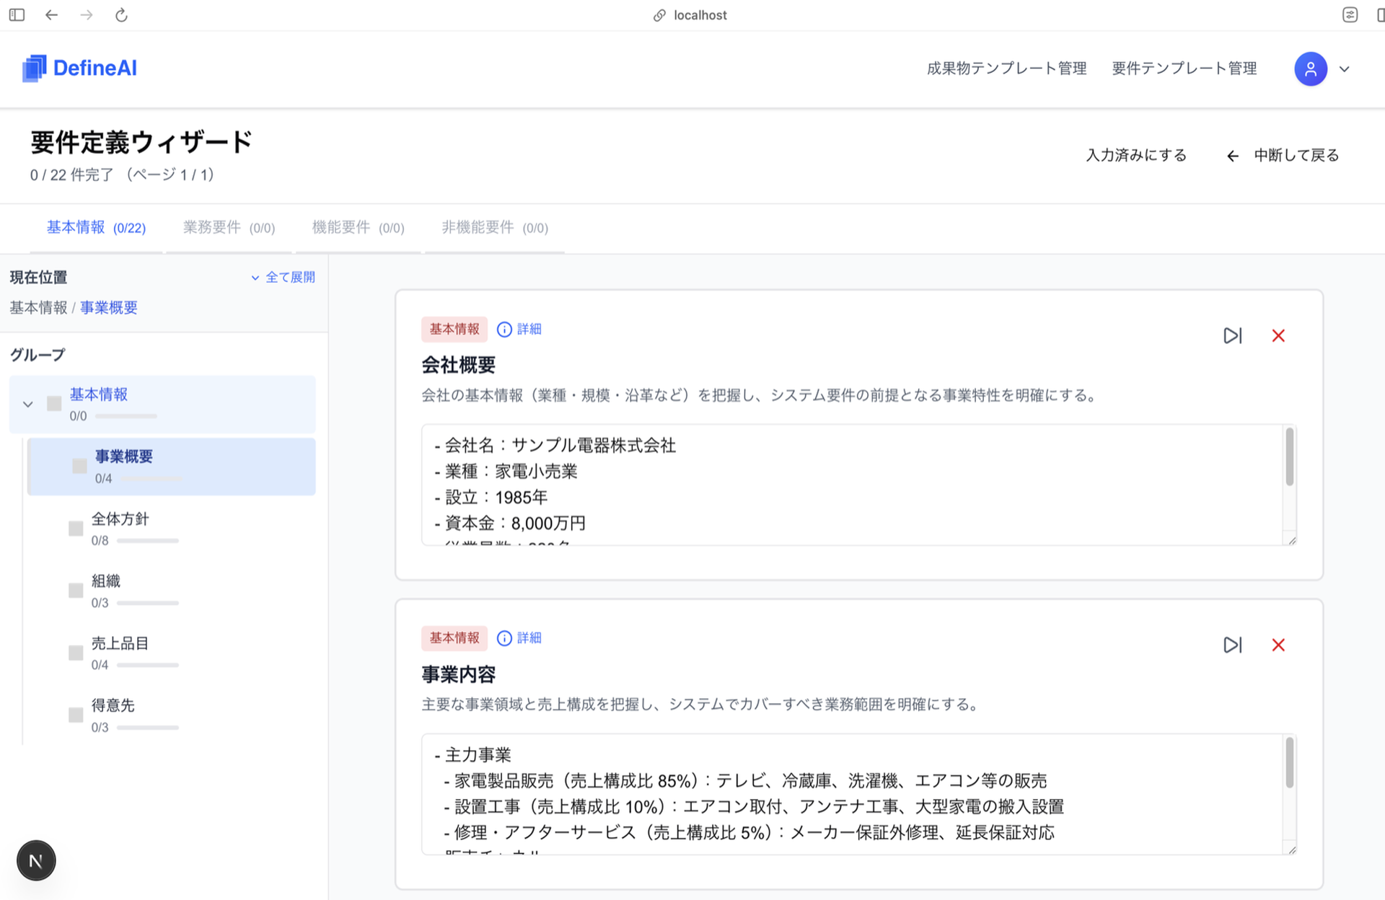The width and height of the screenshot is (1385, 900).
Task: Click the DefineAI logo icon
Action: click(34, 68)
